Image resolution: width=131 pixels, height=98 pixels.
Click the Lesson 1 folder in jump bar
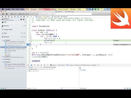[x=47, y=17]
